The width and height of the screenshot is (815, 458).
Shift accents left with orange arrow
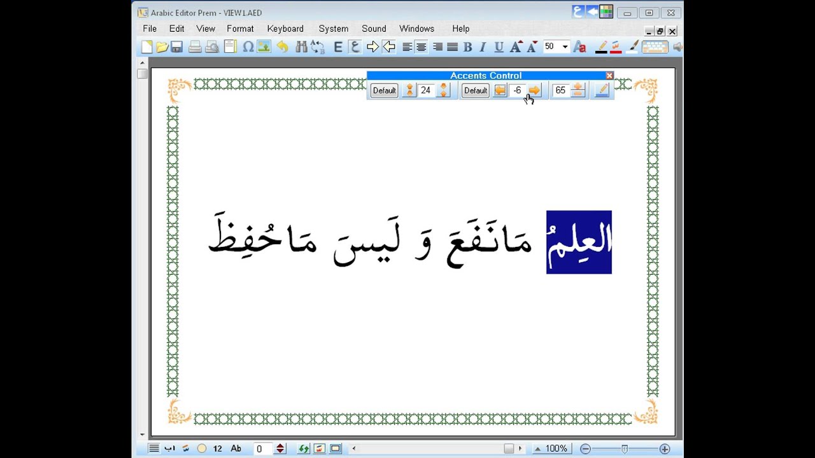click(500, 90)
